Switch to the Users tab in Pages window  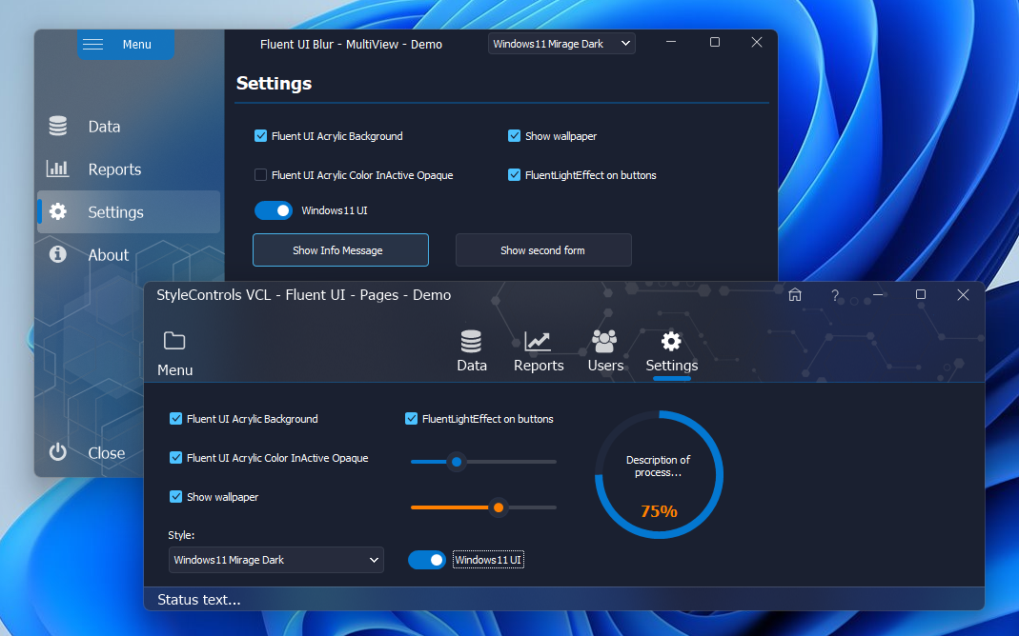(x=605, y=351)
